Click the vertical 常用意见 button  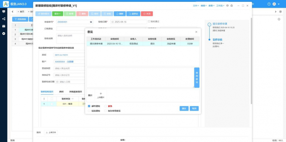tap(197, 78)
